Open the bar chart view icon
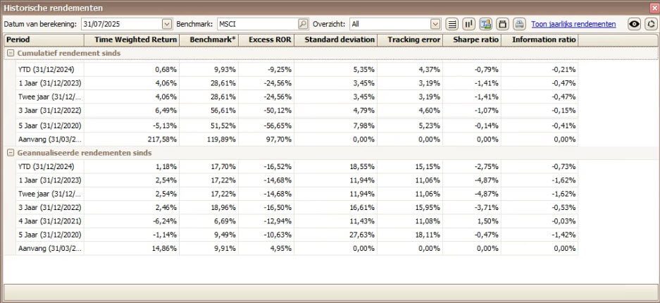660x303 pixels. [x=469, y=24]
